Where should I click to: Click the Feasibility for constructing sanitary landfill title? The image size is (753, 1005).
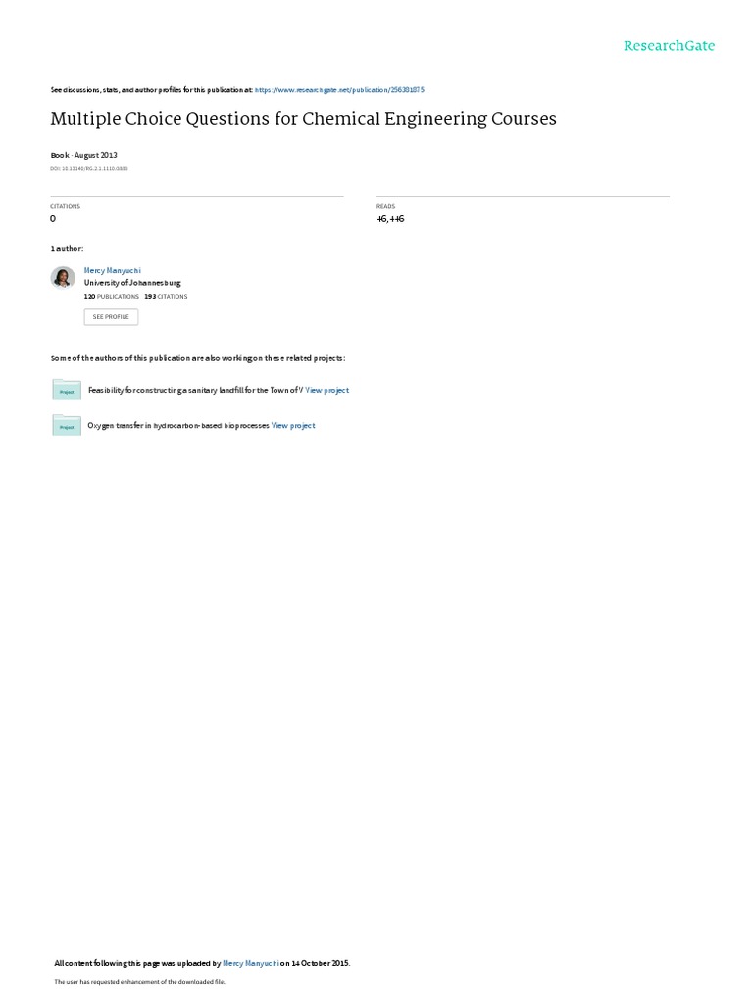(x=195, y=390)
